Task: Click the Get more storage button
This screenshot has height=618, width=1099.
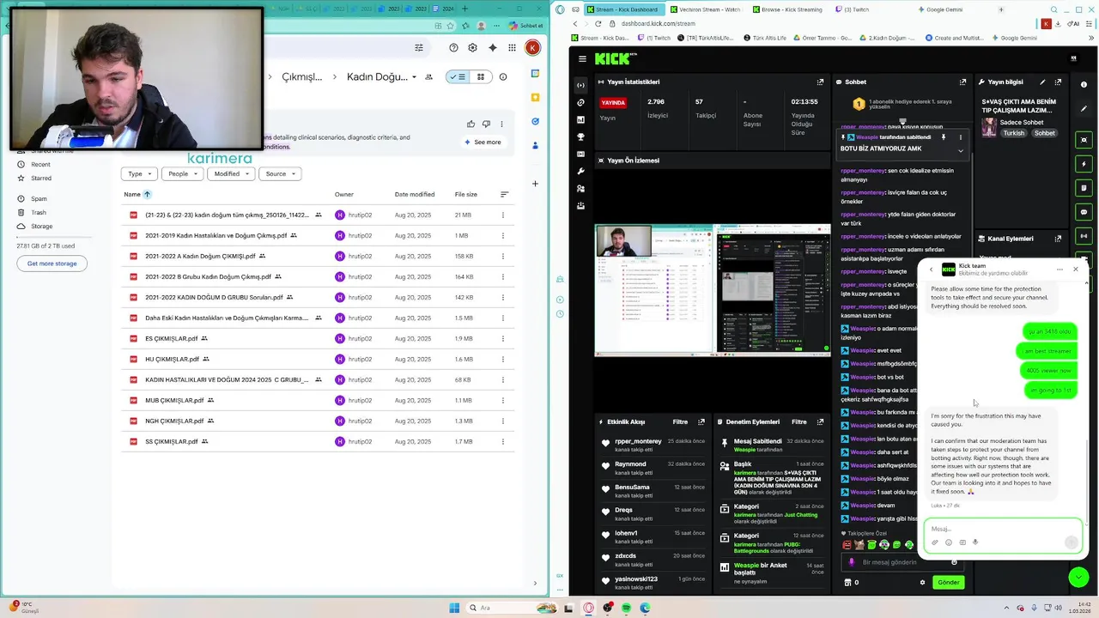Action: point(52,264)
